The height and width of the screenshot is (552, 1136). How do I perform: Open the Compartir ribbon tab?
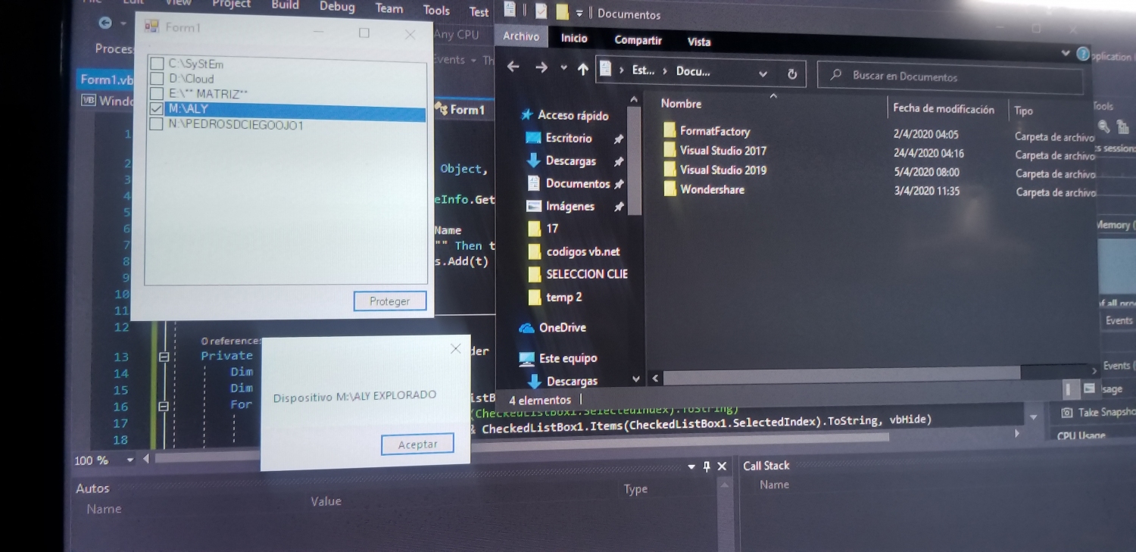pos(638,40)
